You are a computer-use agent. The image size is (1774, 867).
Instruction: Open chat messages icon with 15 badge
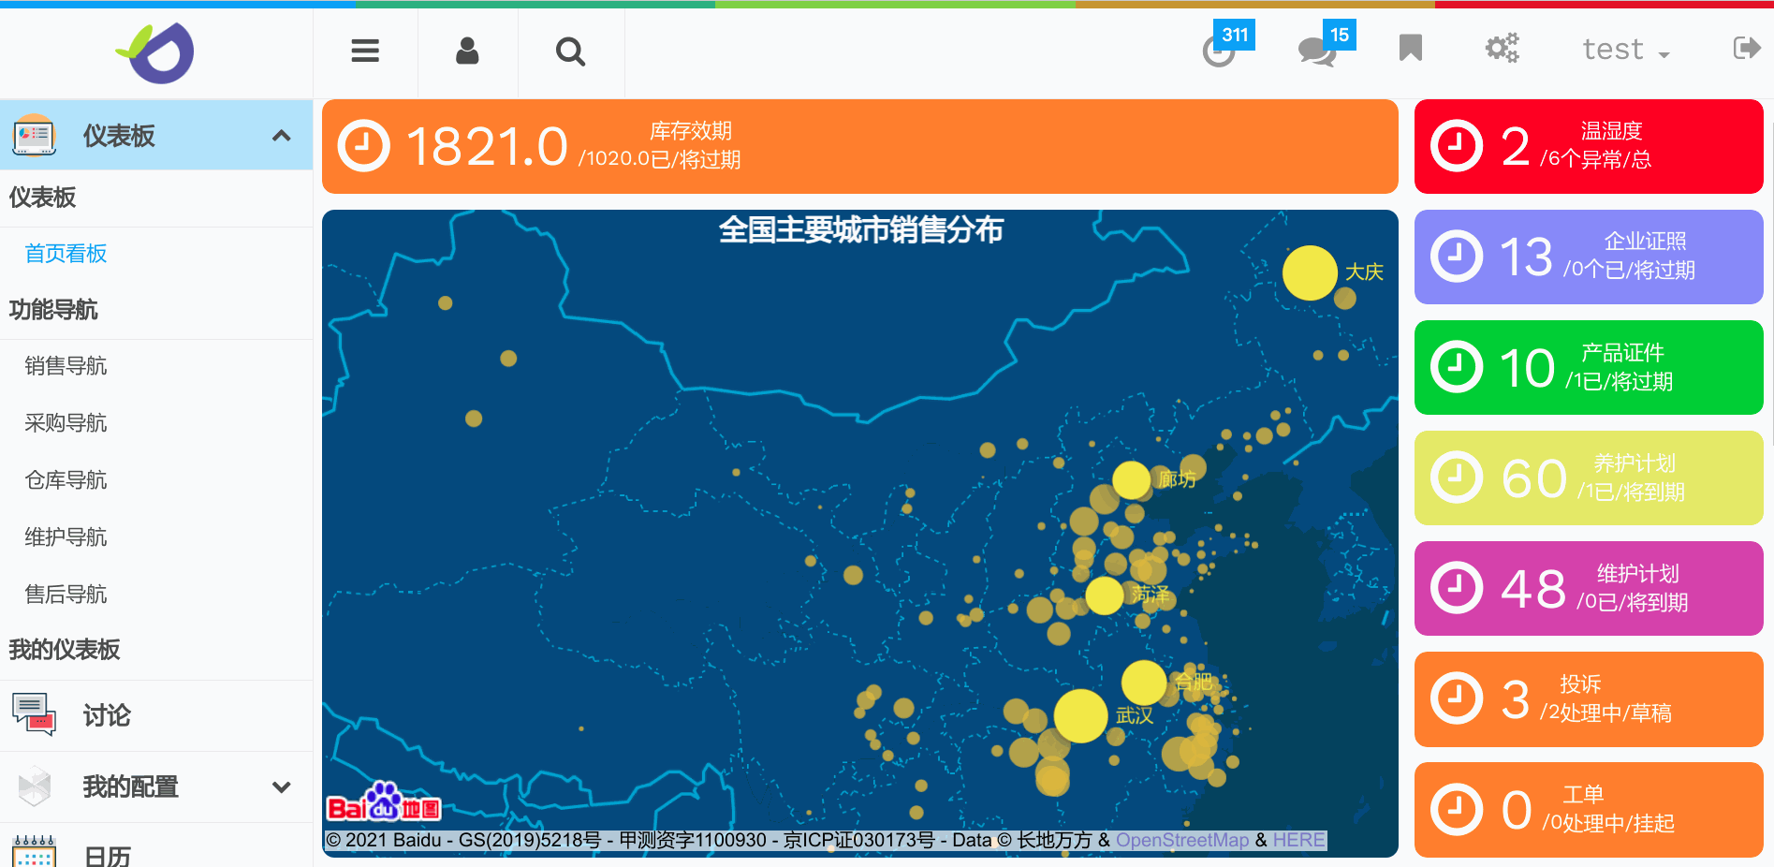click(x=1317, y=51)
